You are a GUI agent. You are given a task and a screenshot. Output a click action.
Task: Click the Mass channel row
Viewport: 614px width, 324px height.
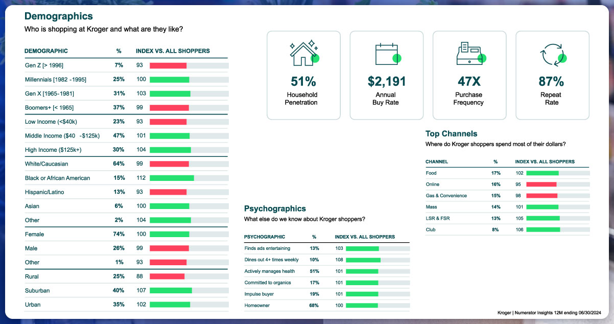(x=507, y=207)
